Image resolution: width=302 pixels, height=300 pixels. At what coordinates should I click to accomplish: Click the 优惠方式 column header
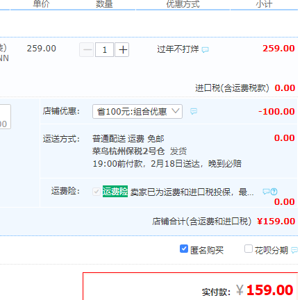[x=183, y=4]
